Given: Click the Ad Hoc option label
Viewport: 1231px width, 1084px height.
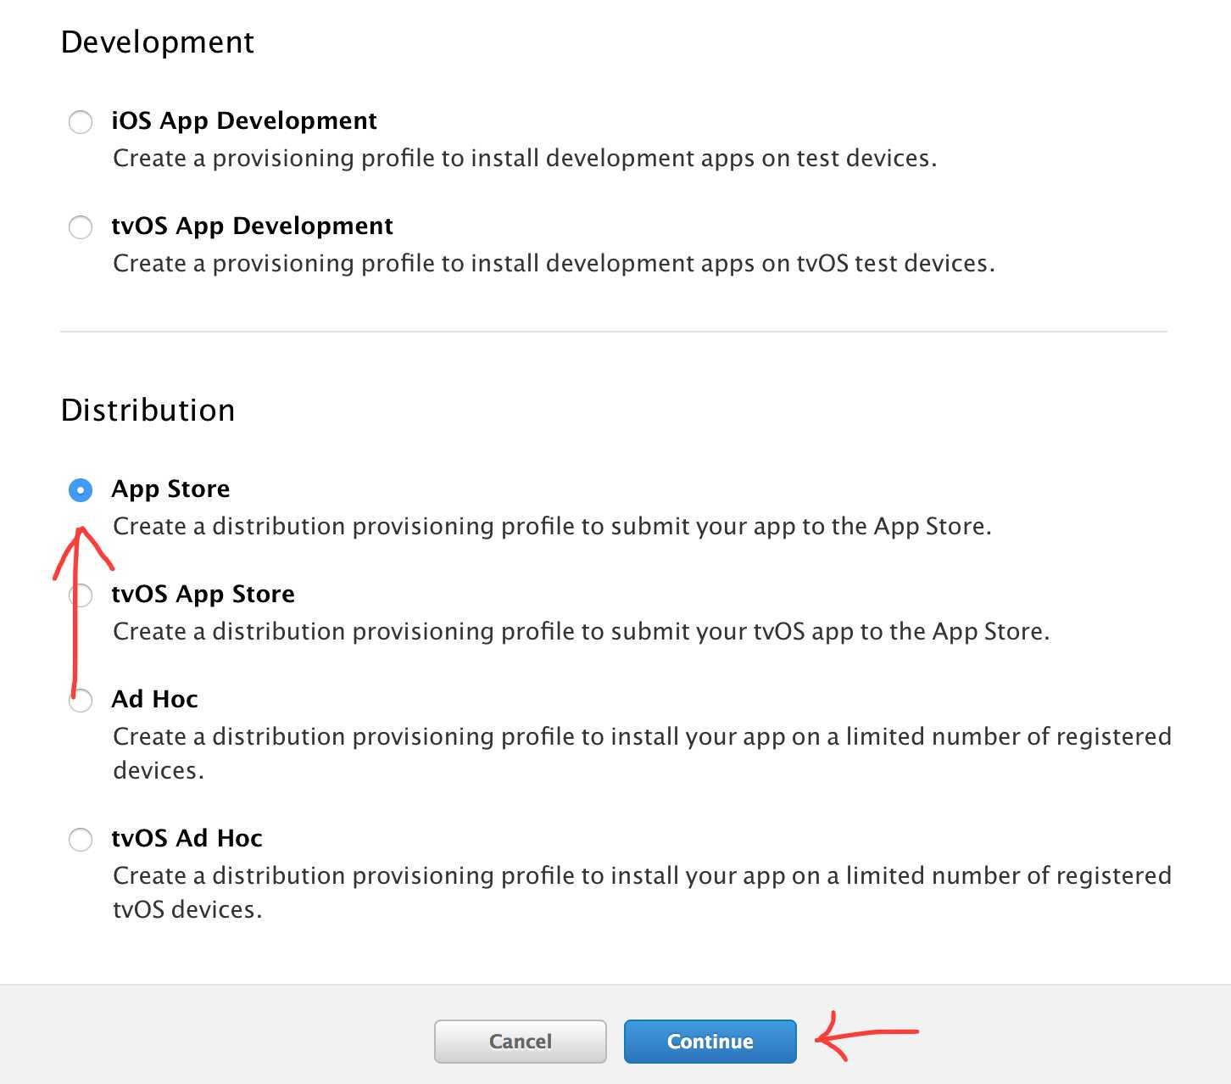Looking at the screenshot, I should coord(155,699).
